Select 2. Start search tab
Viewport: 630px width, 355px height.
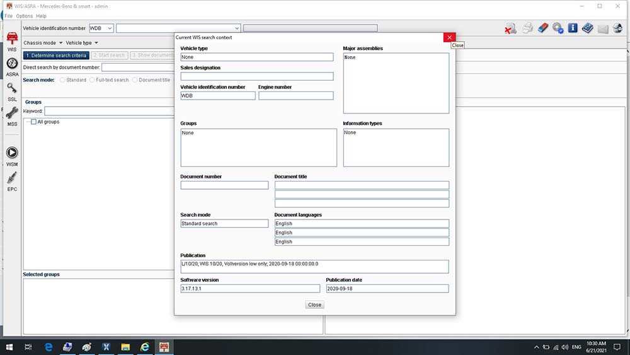[109, 55]
